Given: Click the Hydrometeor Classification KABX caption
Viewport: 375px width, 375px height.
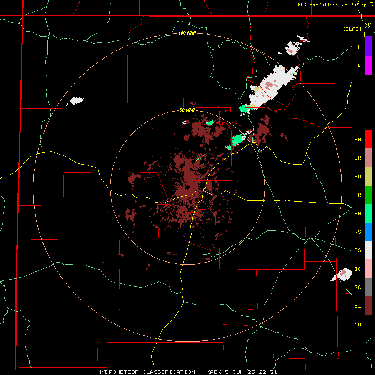Looking at the screenshot, I should click(187, 372).
